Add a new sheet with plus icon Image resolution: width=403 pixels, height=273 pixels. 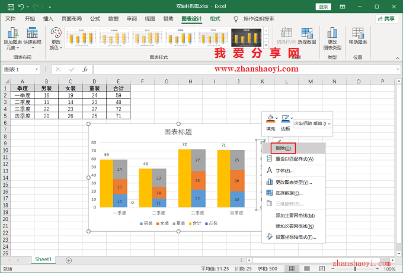69,261
